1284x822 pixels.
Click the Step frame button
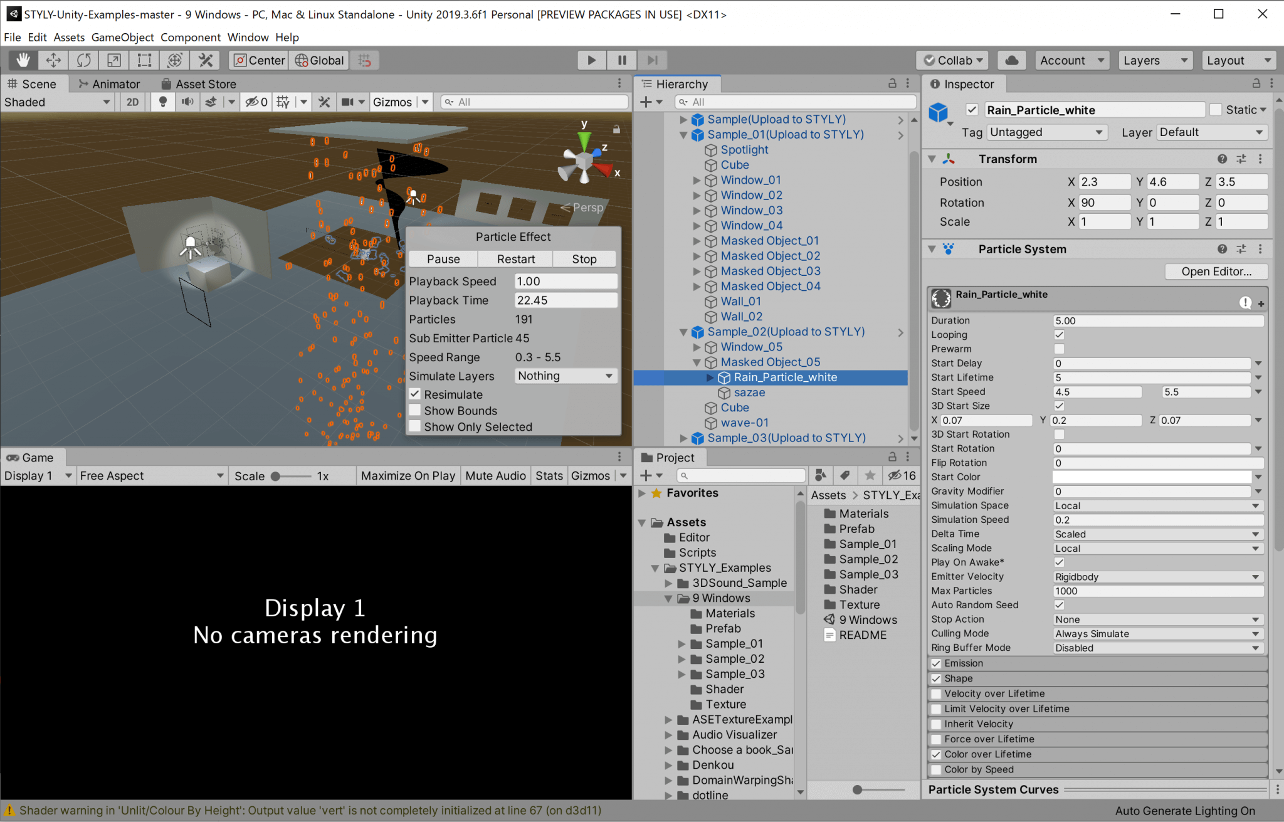pos(652,60)
